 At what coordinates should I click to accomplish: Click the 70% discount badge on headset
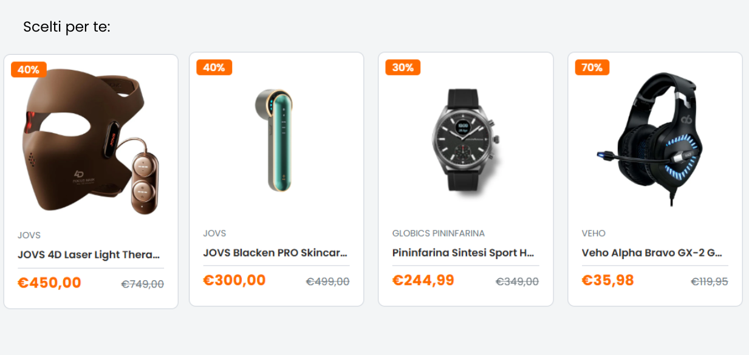[x=592, y=67]
